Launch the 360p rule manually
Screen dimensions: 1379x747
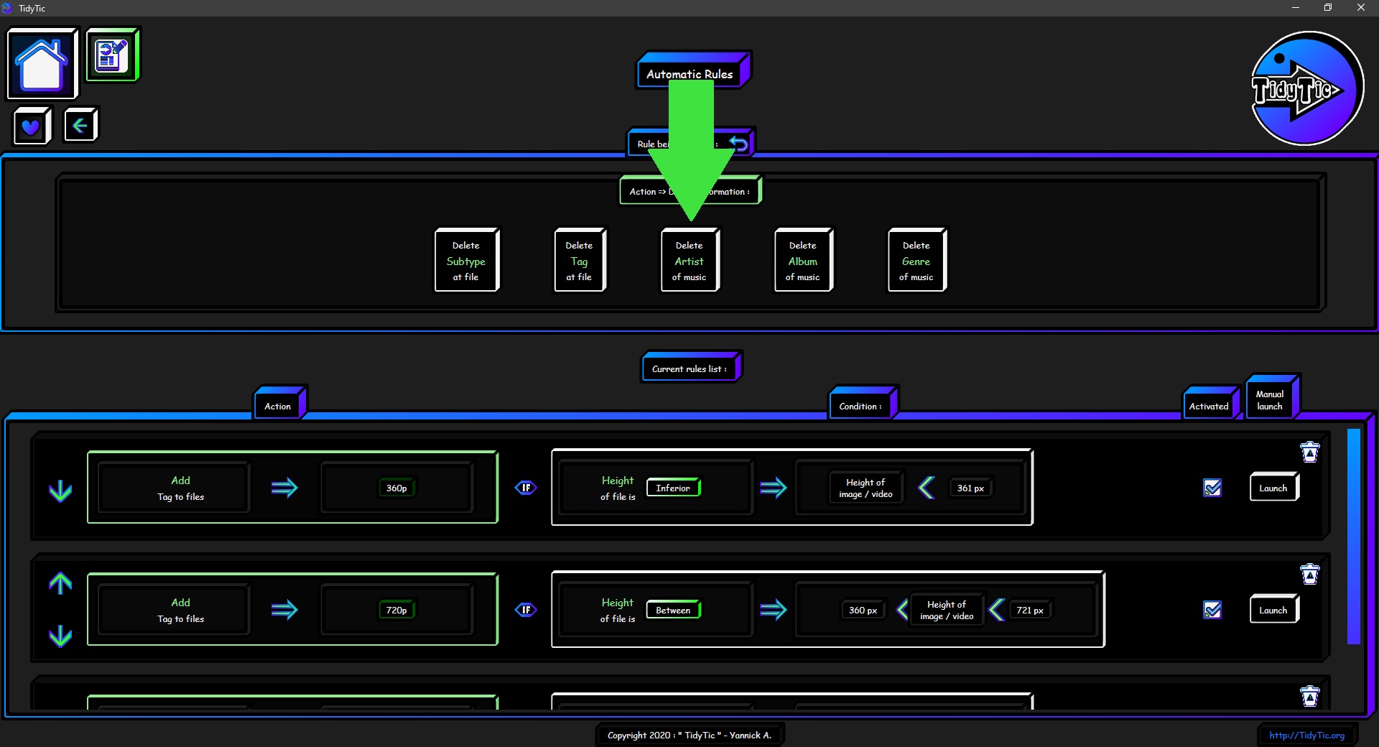pos(1273,488)
